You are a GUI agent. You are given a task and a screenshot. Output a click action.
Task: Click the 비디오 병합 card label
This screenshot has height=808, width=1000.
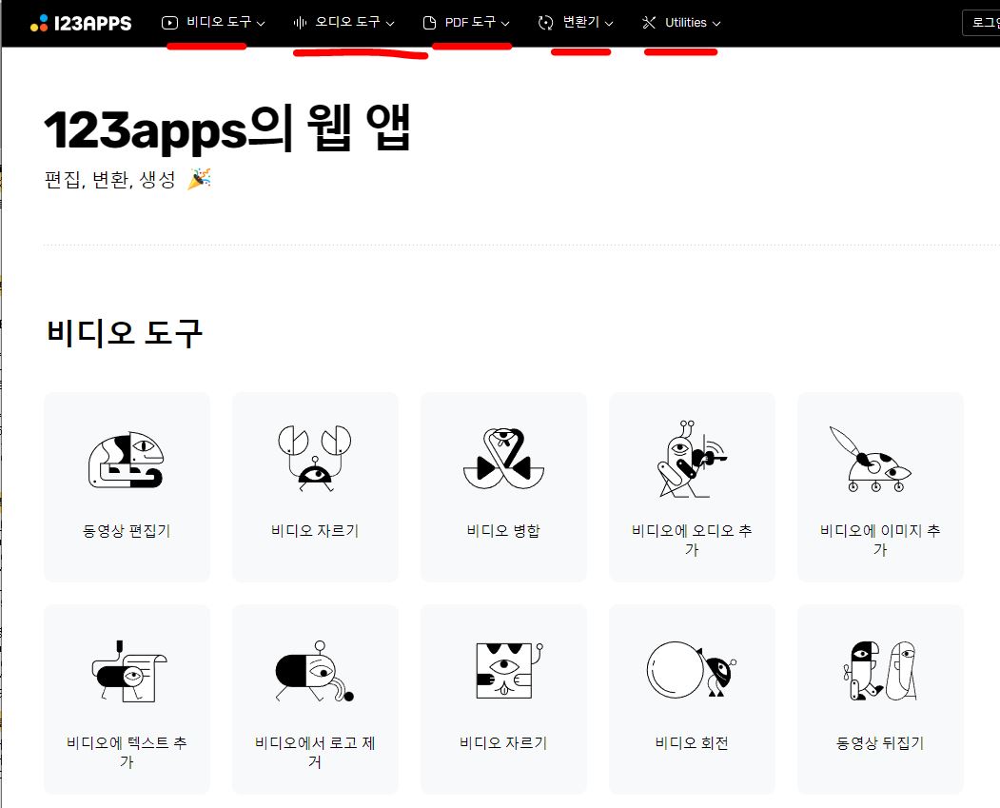(504, 531)
